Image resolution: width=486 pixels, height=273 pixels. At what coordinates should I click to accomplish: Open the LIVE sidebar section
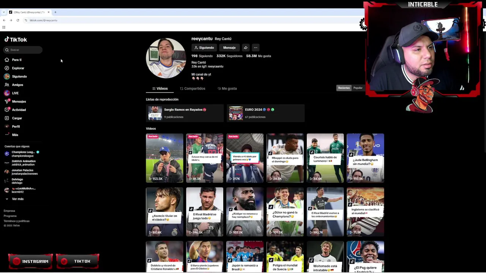point(11,93)
